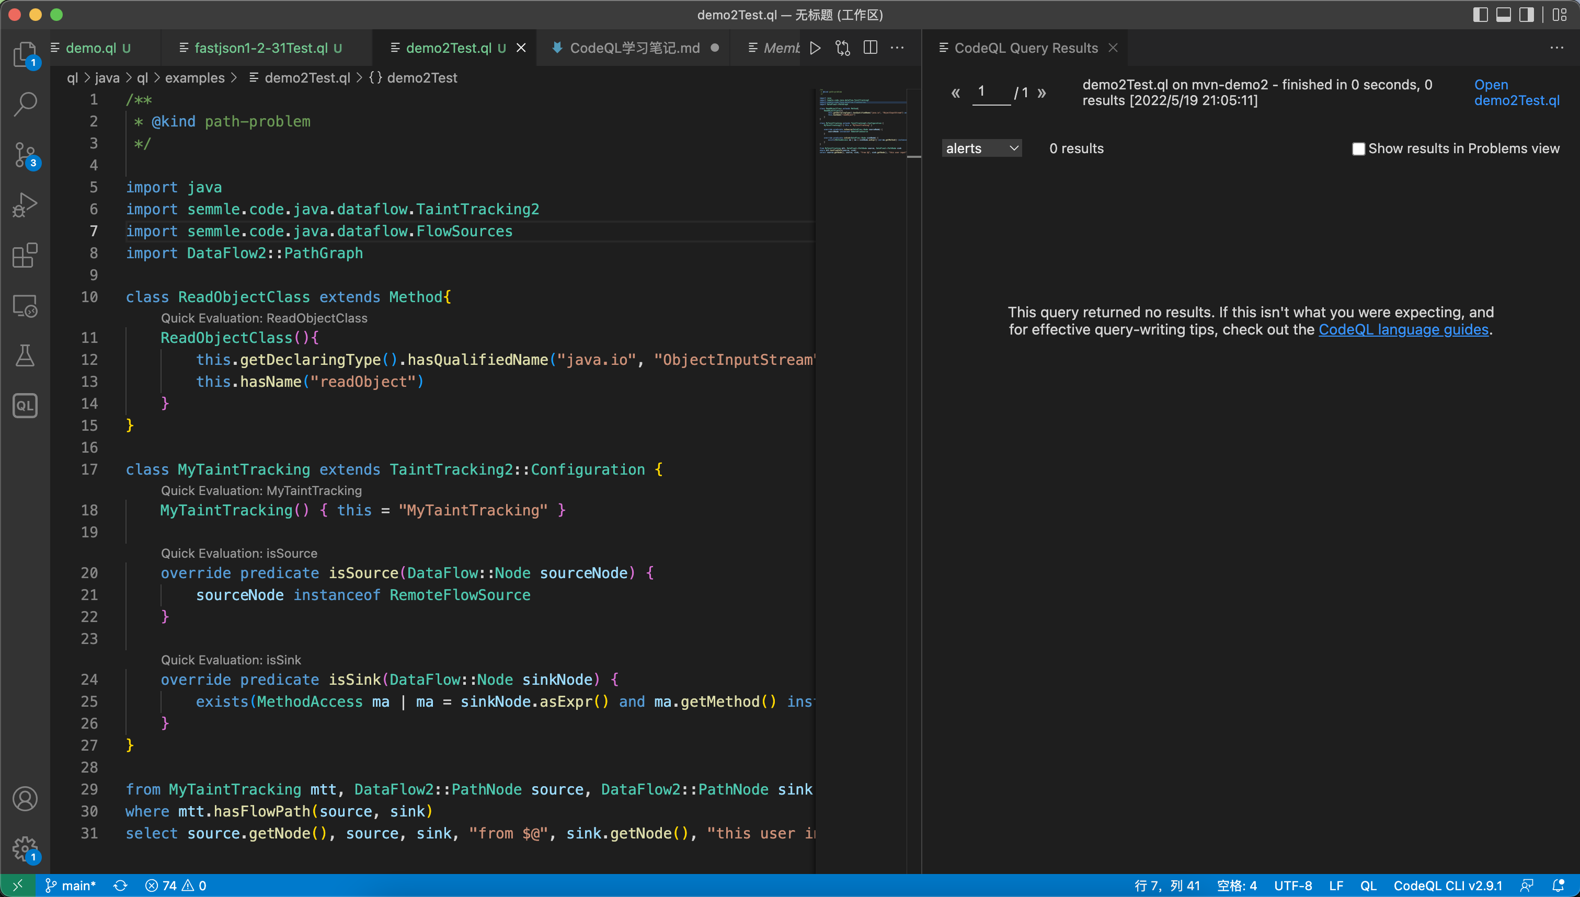Viewport: 1580px width, 897px height.
Task: Change indentation setting 空格: 4
Action: click(1237, 885)
